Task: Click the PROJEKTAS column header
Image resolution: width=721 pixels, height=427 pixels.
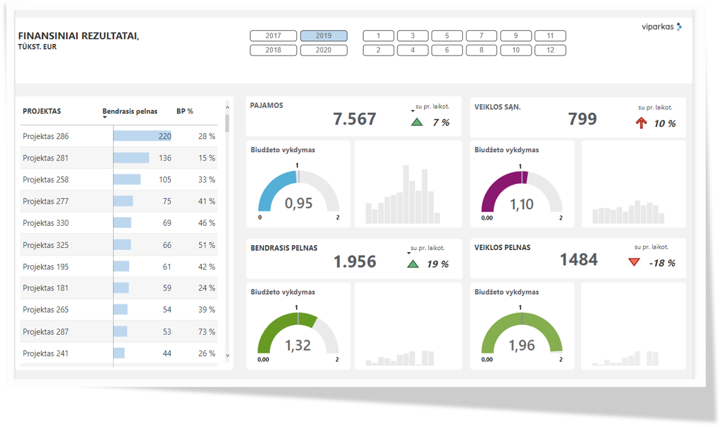Action: point(42,111)
